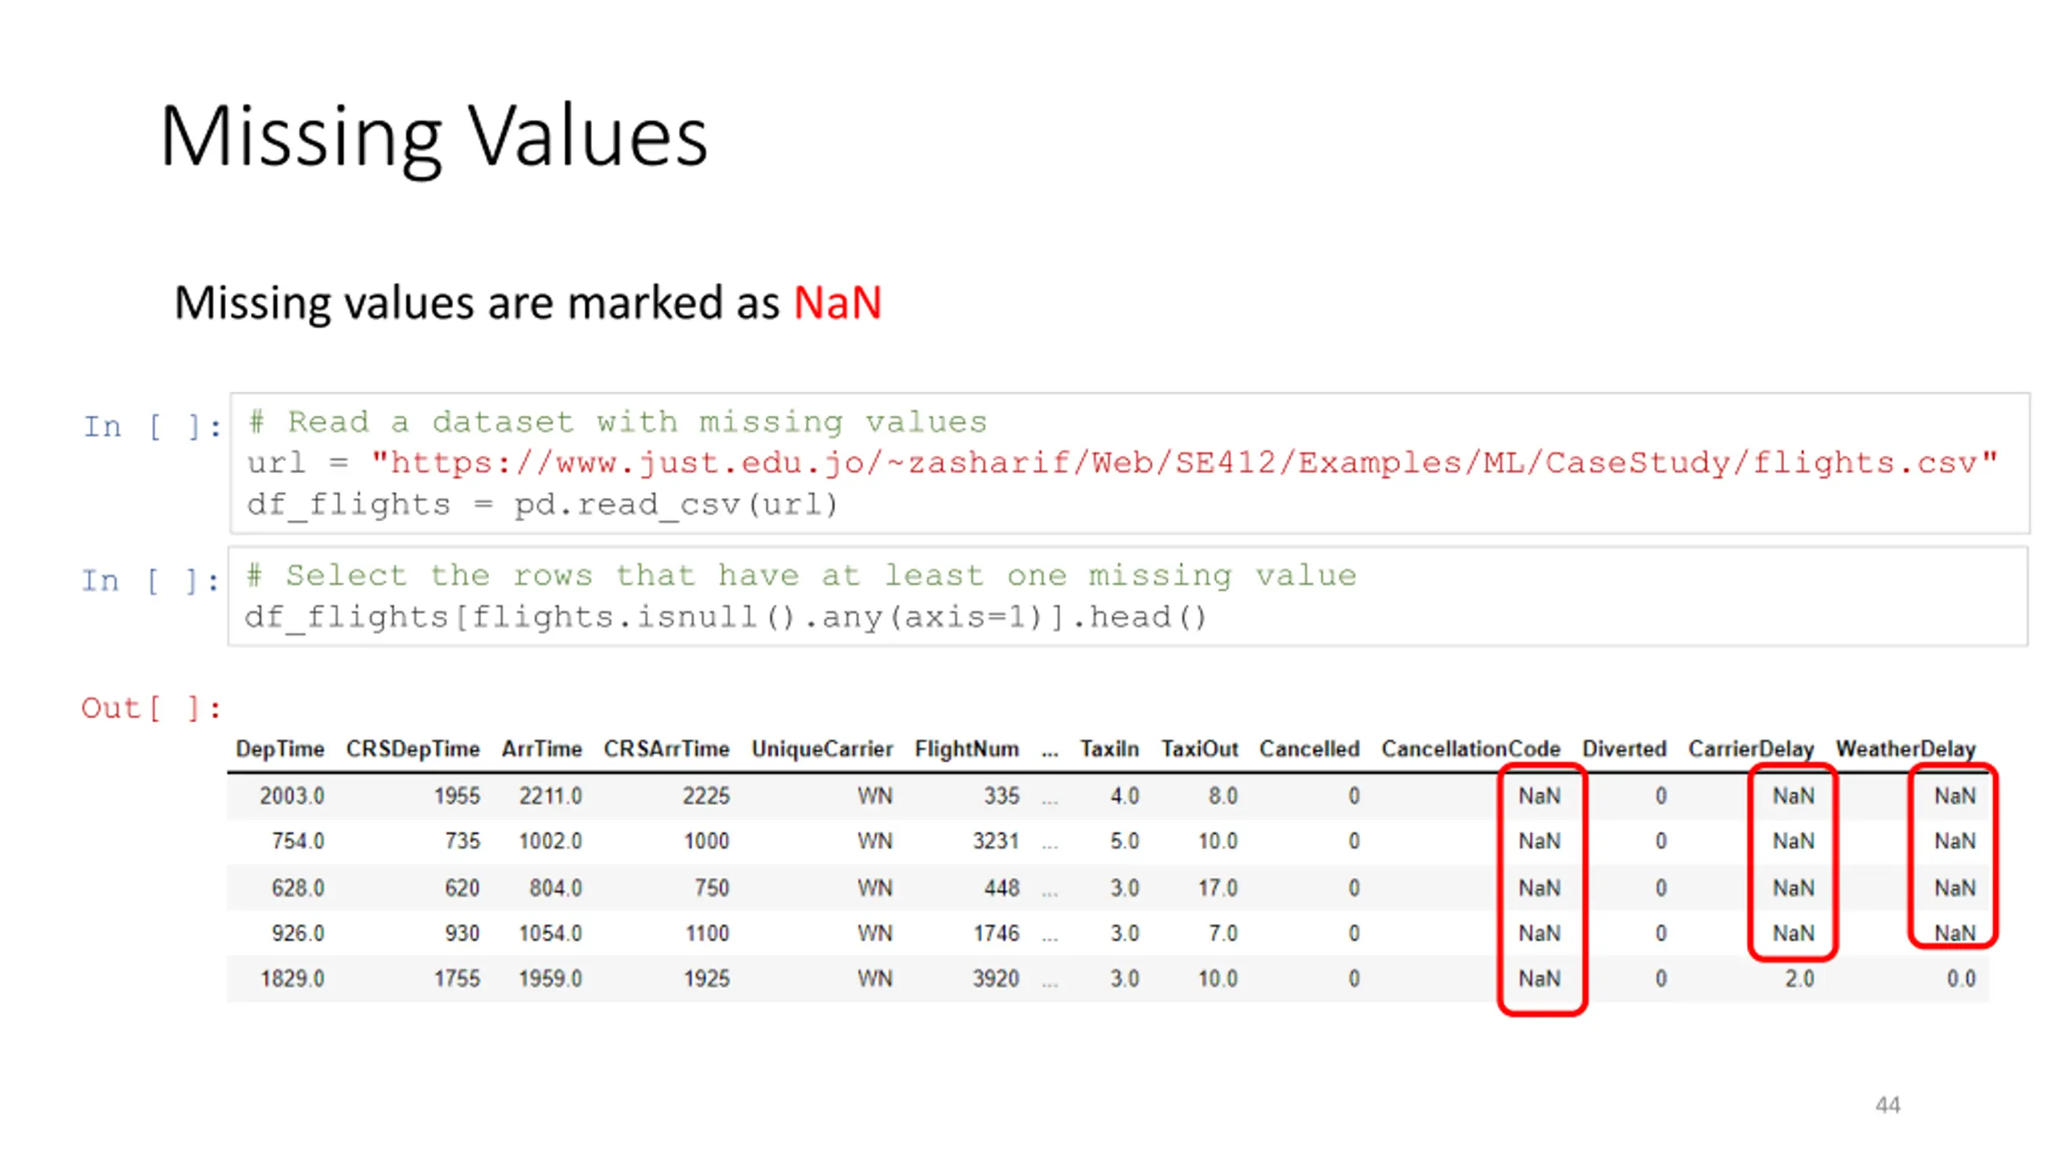The height and width of the screenshot is (1158, 2059).
Task: Click the CarrierDelay column header
Action: click(x=1751, y=749)
